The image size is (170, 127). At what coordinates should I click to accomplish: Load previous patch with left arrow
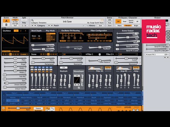click(x=49, y=25)
